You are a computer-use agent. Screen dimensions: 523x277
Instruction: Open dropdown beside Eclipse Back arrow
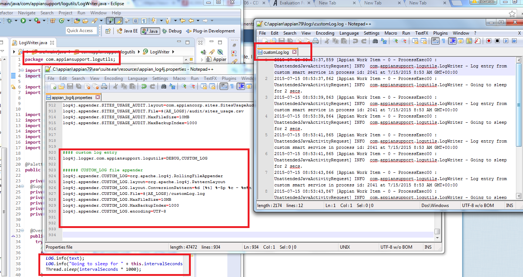[198, 21]
